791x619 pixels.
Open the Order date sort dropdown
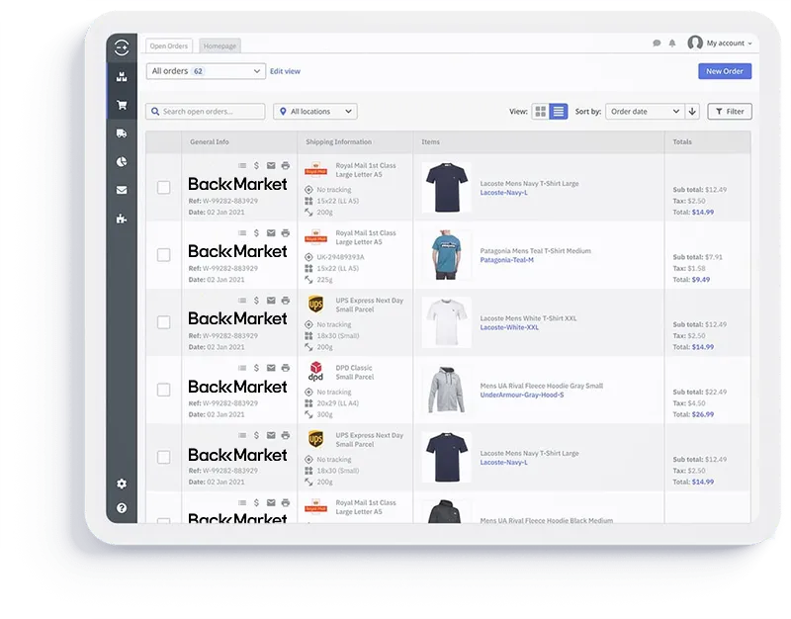(x=645, y=112)
